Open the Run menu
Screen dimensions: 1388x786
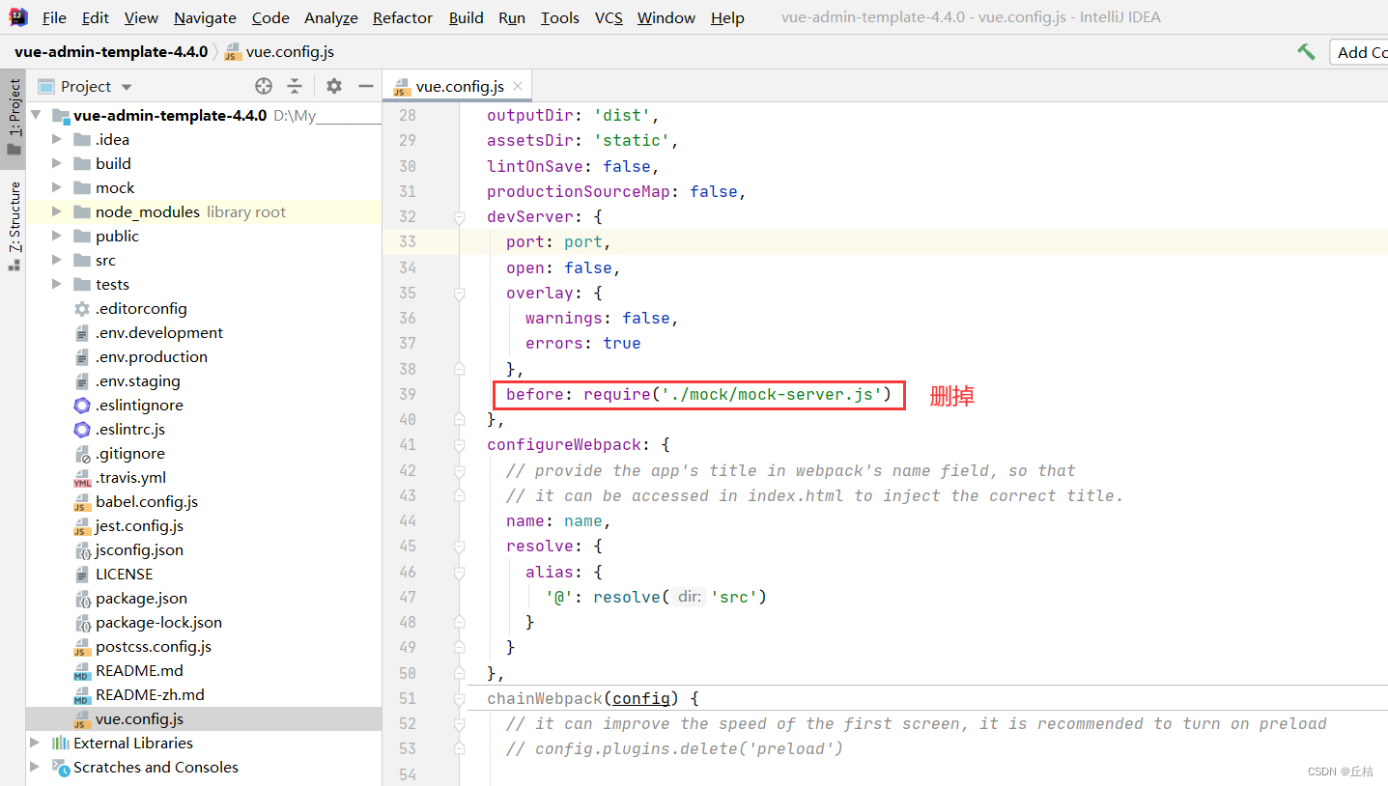[512, 17]
